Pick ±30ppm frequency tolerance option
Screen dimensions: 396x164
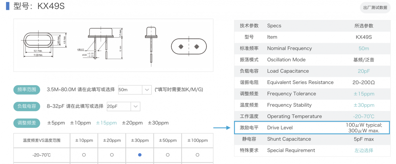(158, 123)
